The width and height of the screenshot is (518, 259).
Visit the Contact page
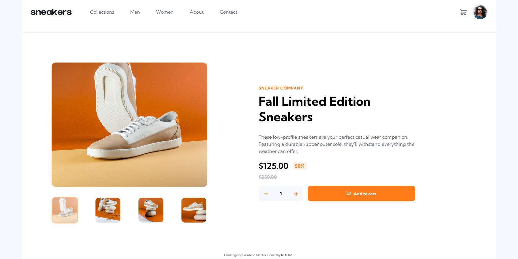tap(228, 12)
